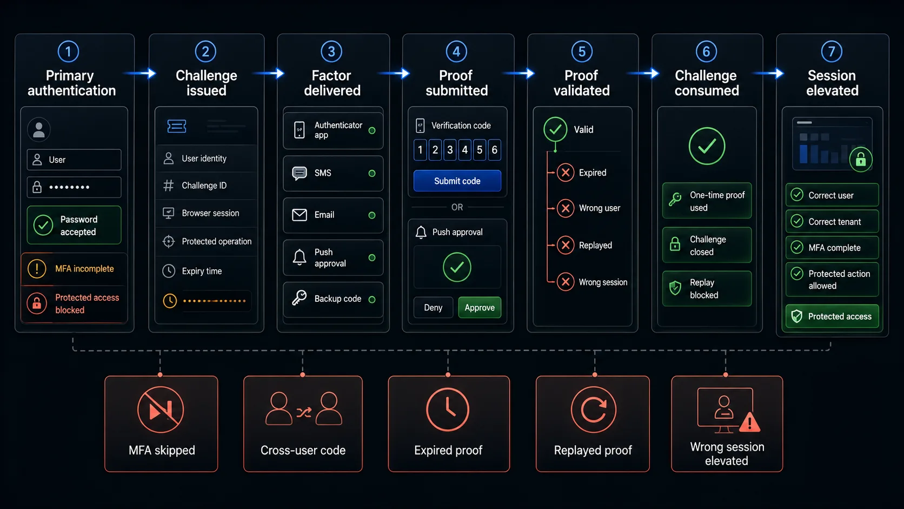Open the Challenge issued step heading
The width and height of the screenshot is (904, 509).
pyautogui.click(x=206, y=83)
